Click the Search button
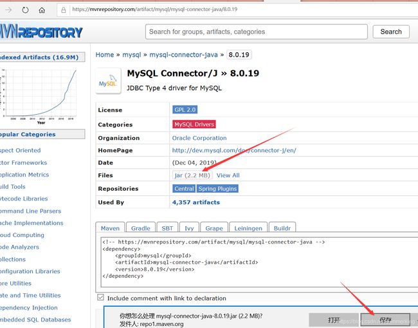The image size is (418, 328). click(x=391, y=32)
